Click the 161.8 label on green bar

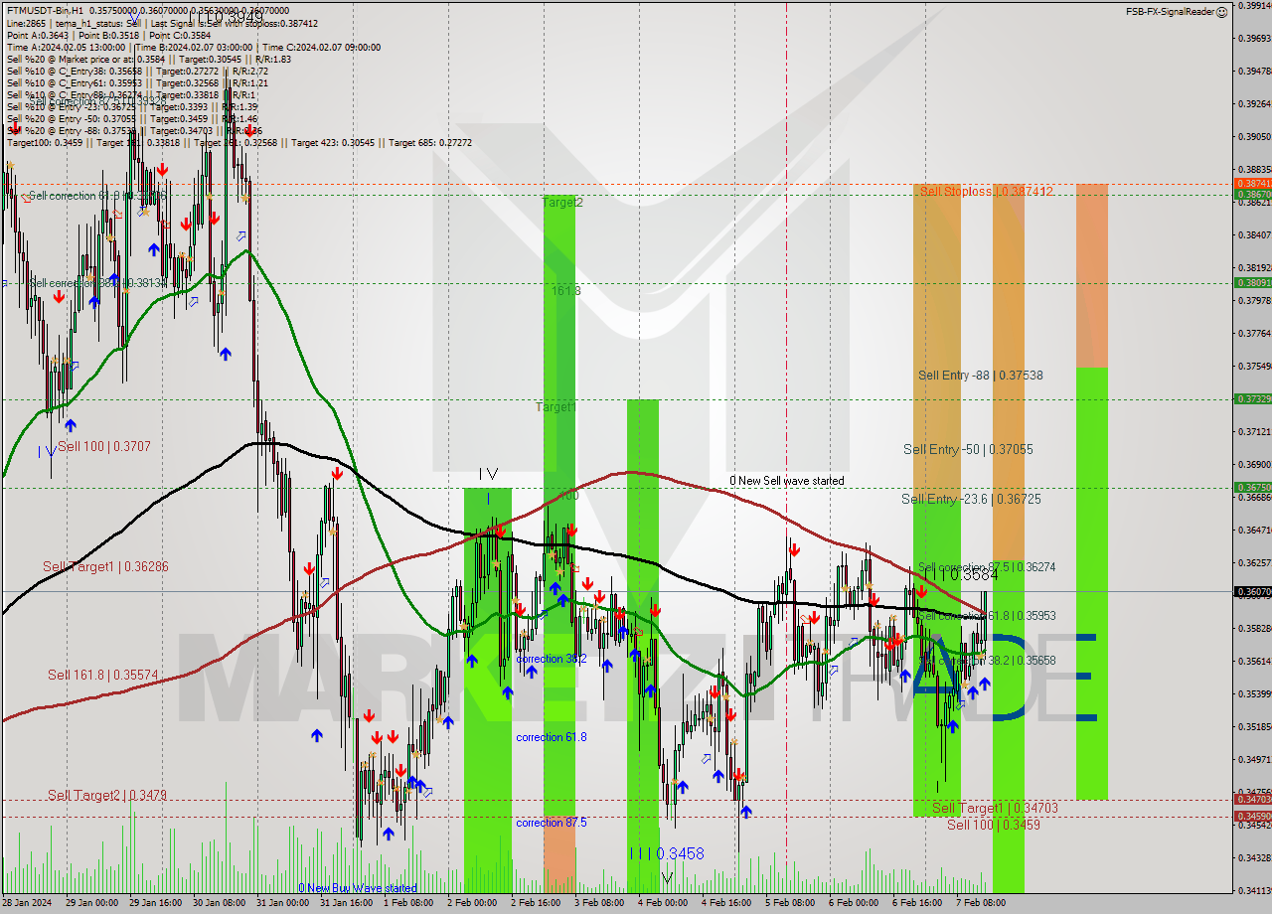coord(565,291)
